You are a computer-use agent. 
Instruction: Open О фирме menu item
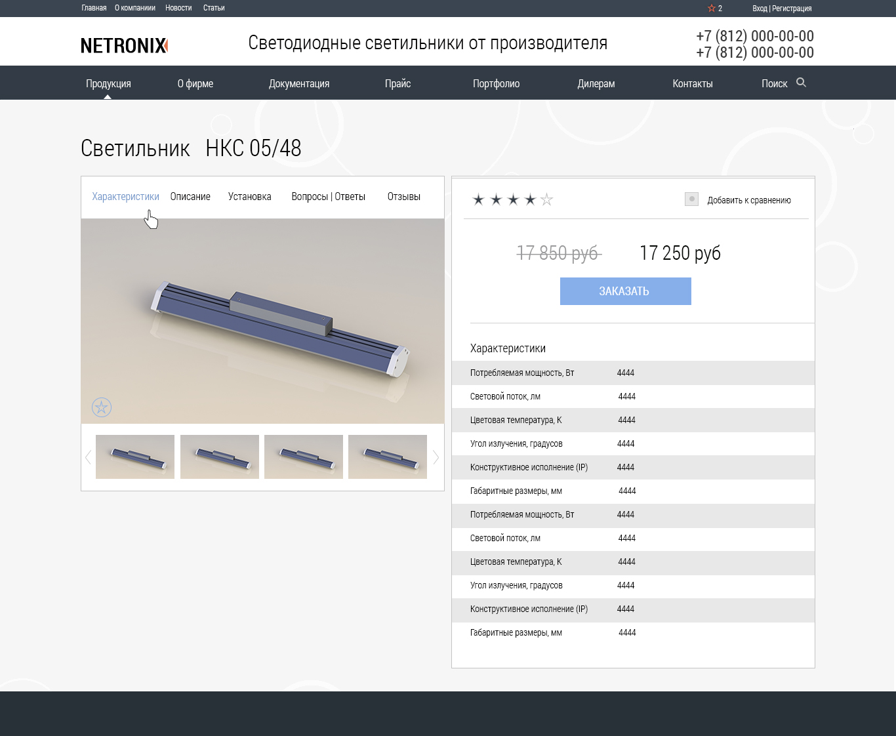tap(195, 83)
